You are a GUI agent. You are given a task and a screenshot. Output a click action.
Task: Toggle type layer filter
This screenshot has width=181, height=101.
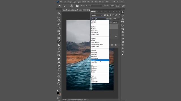(x=111, y=15)
